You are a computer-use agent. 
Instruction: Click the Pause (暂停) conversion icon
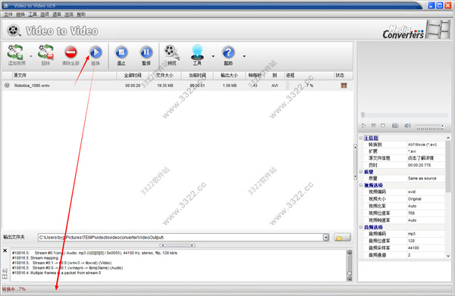tap(146, 53)
